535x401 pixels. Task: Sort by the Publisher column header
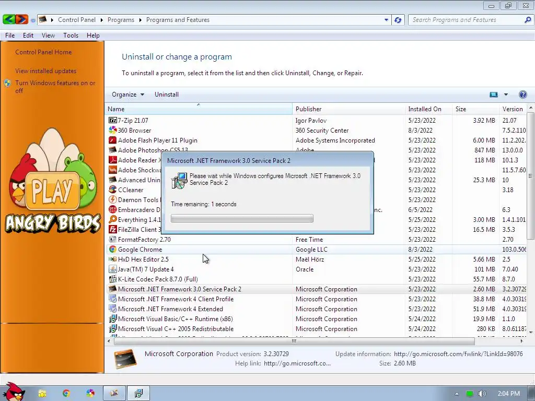click(348, 109)
